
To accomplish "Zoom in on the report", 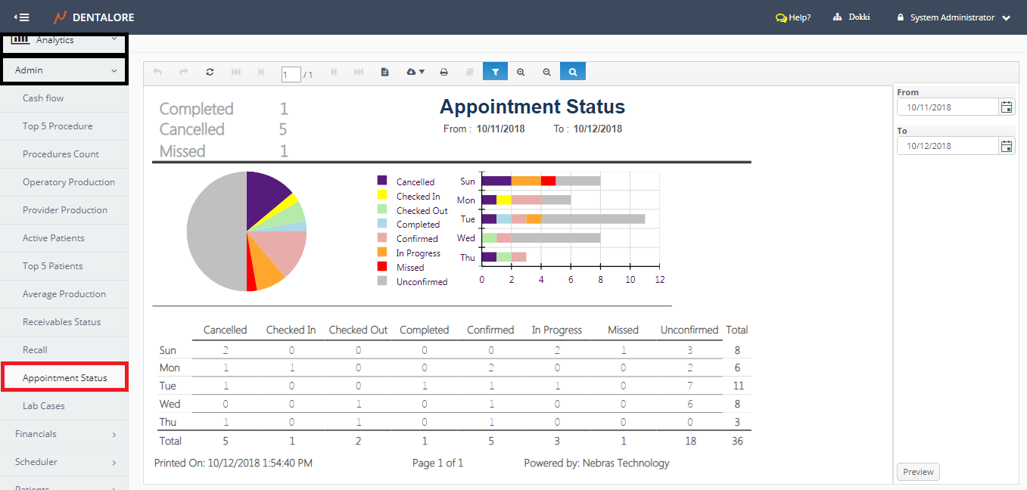I will click(521, 72).
